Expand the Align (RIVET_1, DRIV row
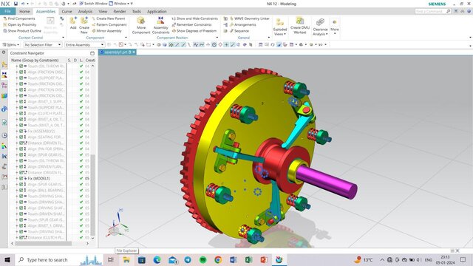 pos(17,226)
